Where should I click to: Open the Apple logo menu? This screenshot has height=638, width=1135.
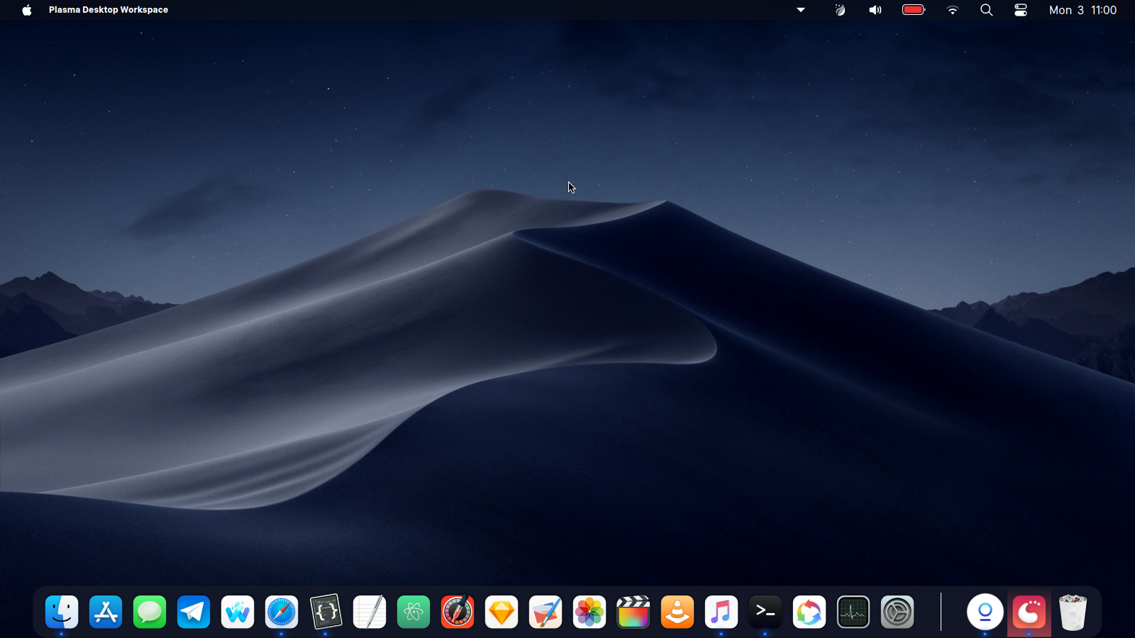[x=27, y=10]
